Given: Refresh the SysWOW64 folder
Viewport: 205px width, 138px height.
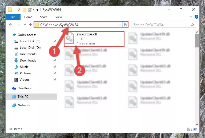Looking at the screenshot, I should click(x=125, y=25).
